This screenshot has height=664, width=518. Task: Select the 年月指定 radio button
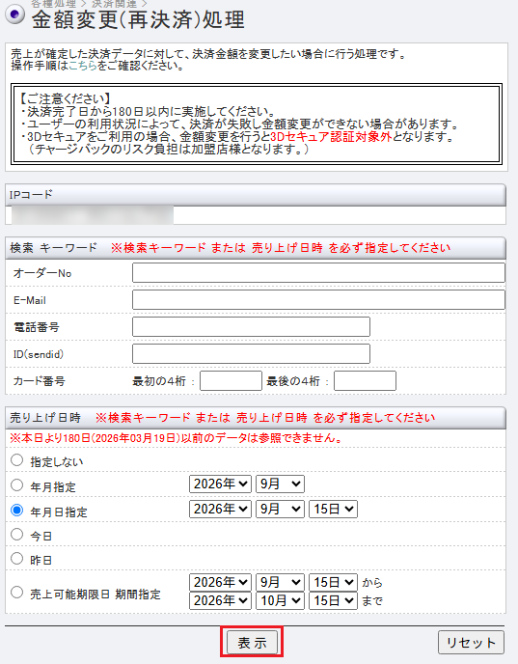17,485
